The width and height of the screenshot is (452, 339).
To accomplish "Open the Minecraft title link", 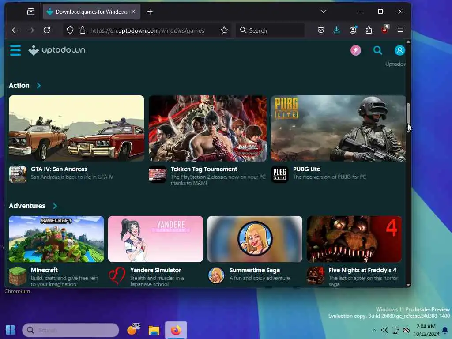I will coord(45,271).
